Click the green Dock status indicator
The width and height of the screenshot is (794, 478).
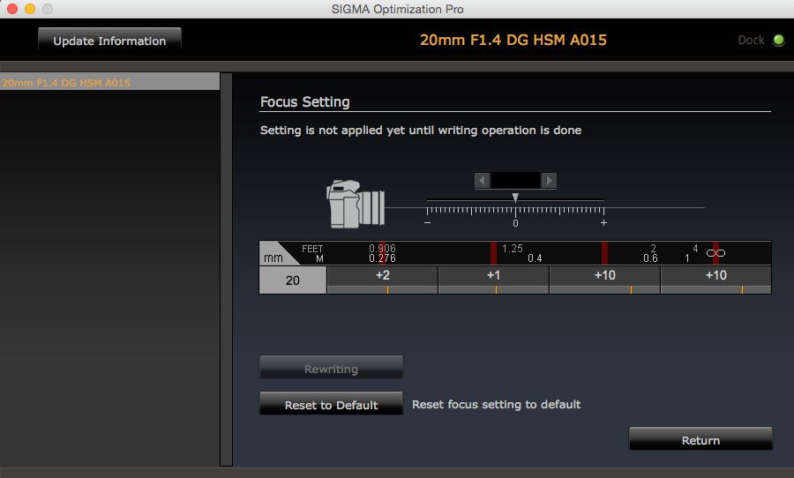779,40
